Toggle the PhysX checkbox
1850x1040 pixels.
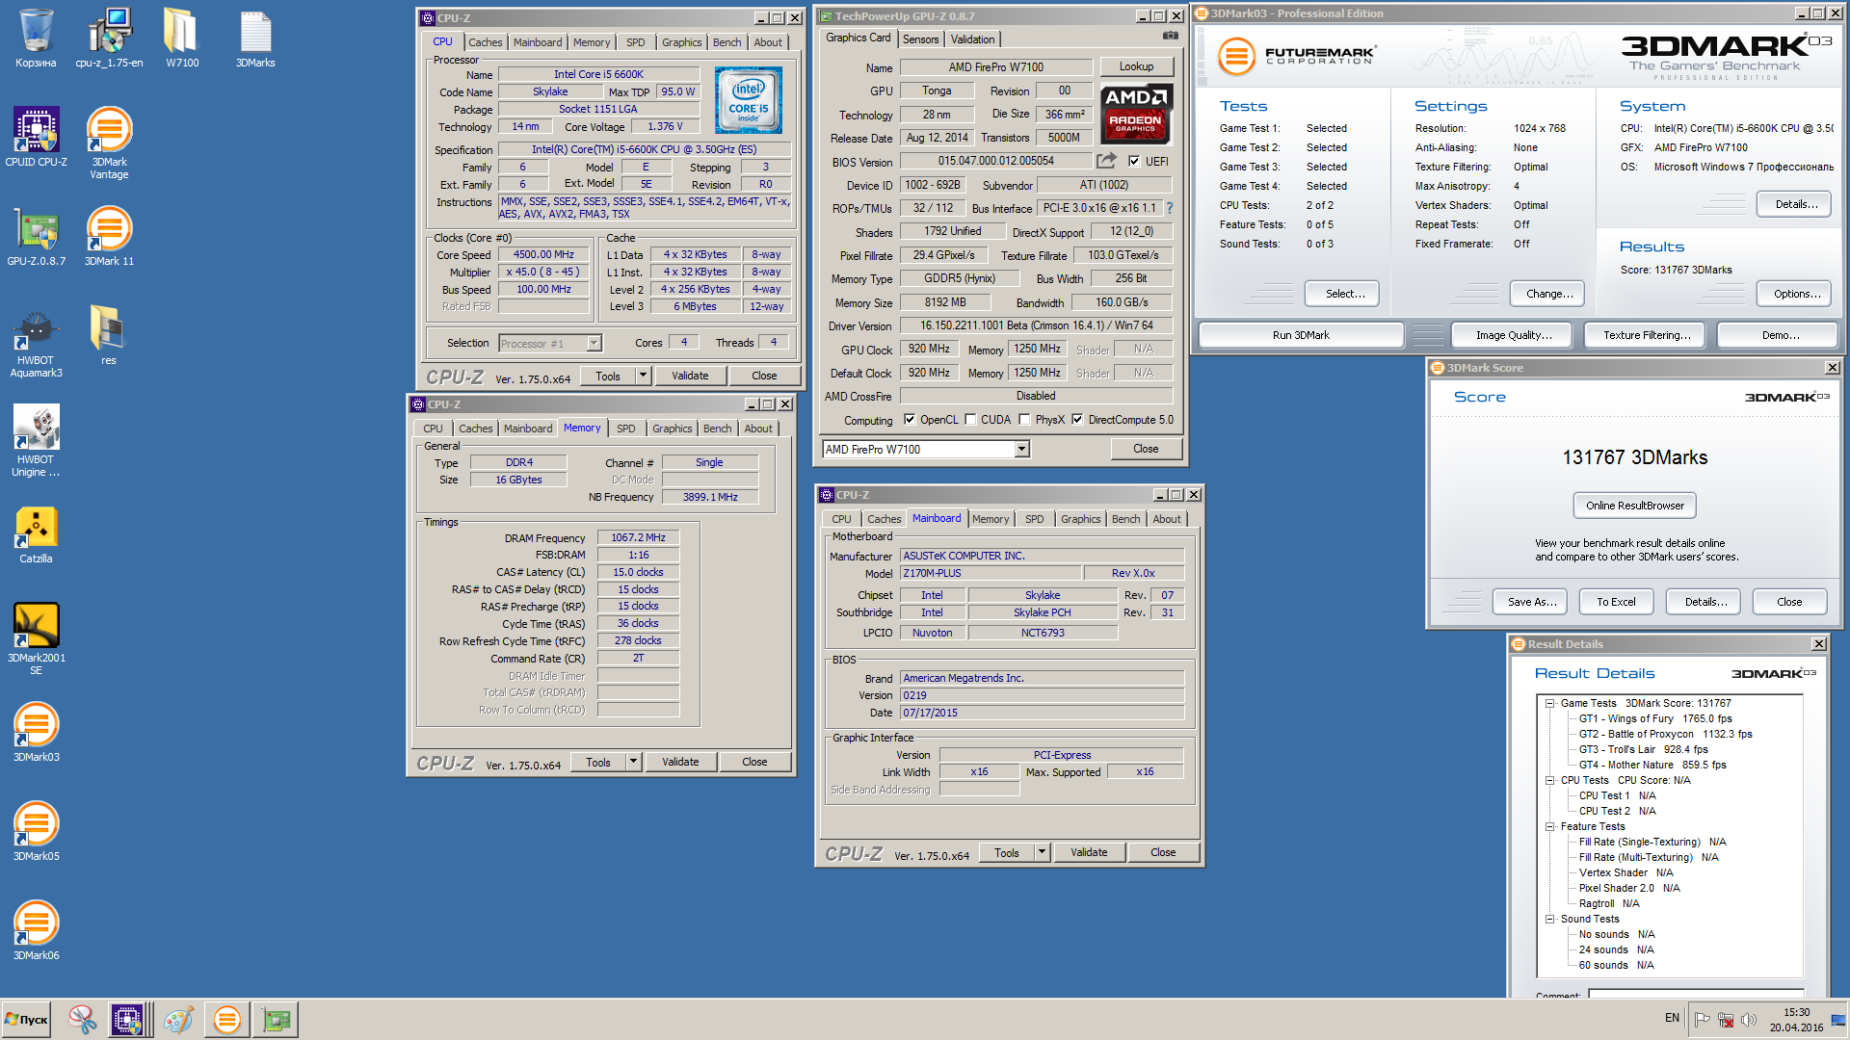(x=1024, y=420)
